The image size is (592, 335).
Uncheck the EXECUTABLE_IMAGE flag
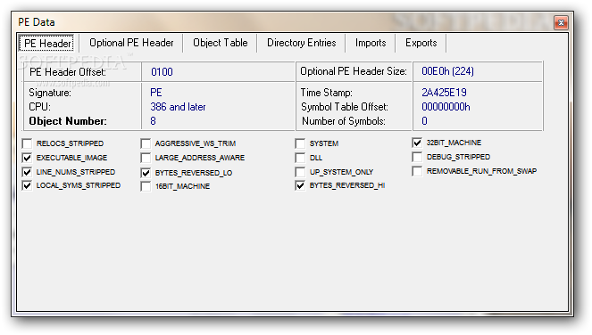click(27, 158)
